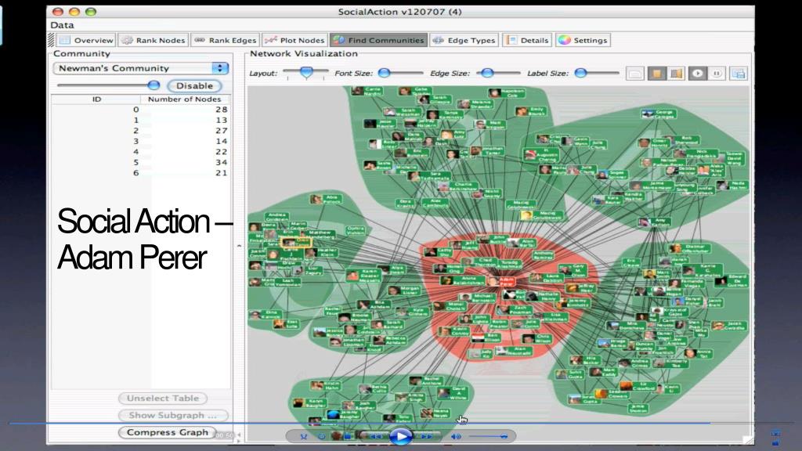
Task: Click the Details document icon
Action: 512,40
